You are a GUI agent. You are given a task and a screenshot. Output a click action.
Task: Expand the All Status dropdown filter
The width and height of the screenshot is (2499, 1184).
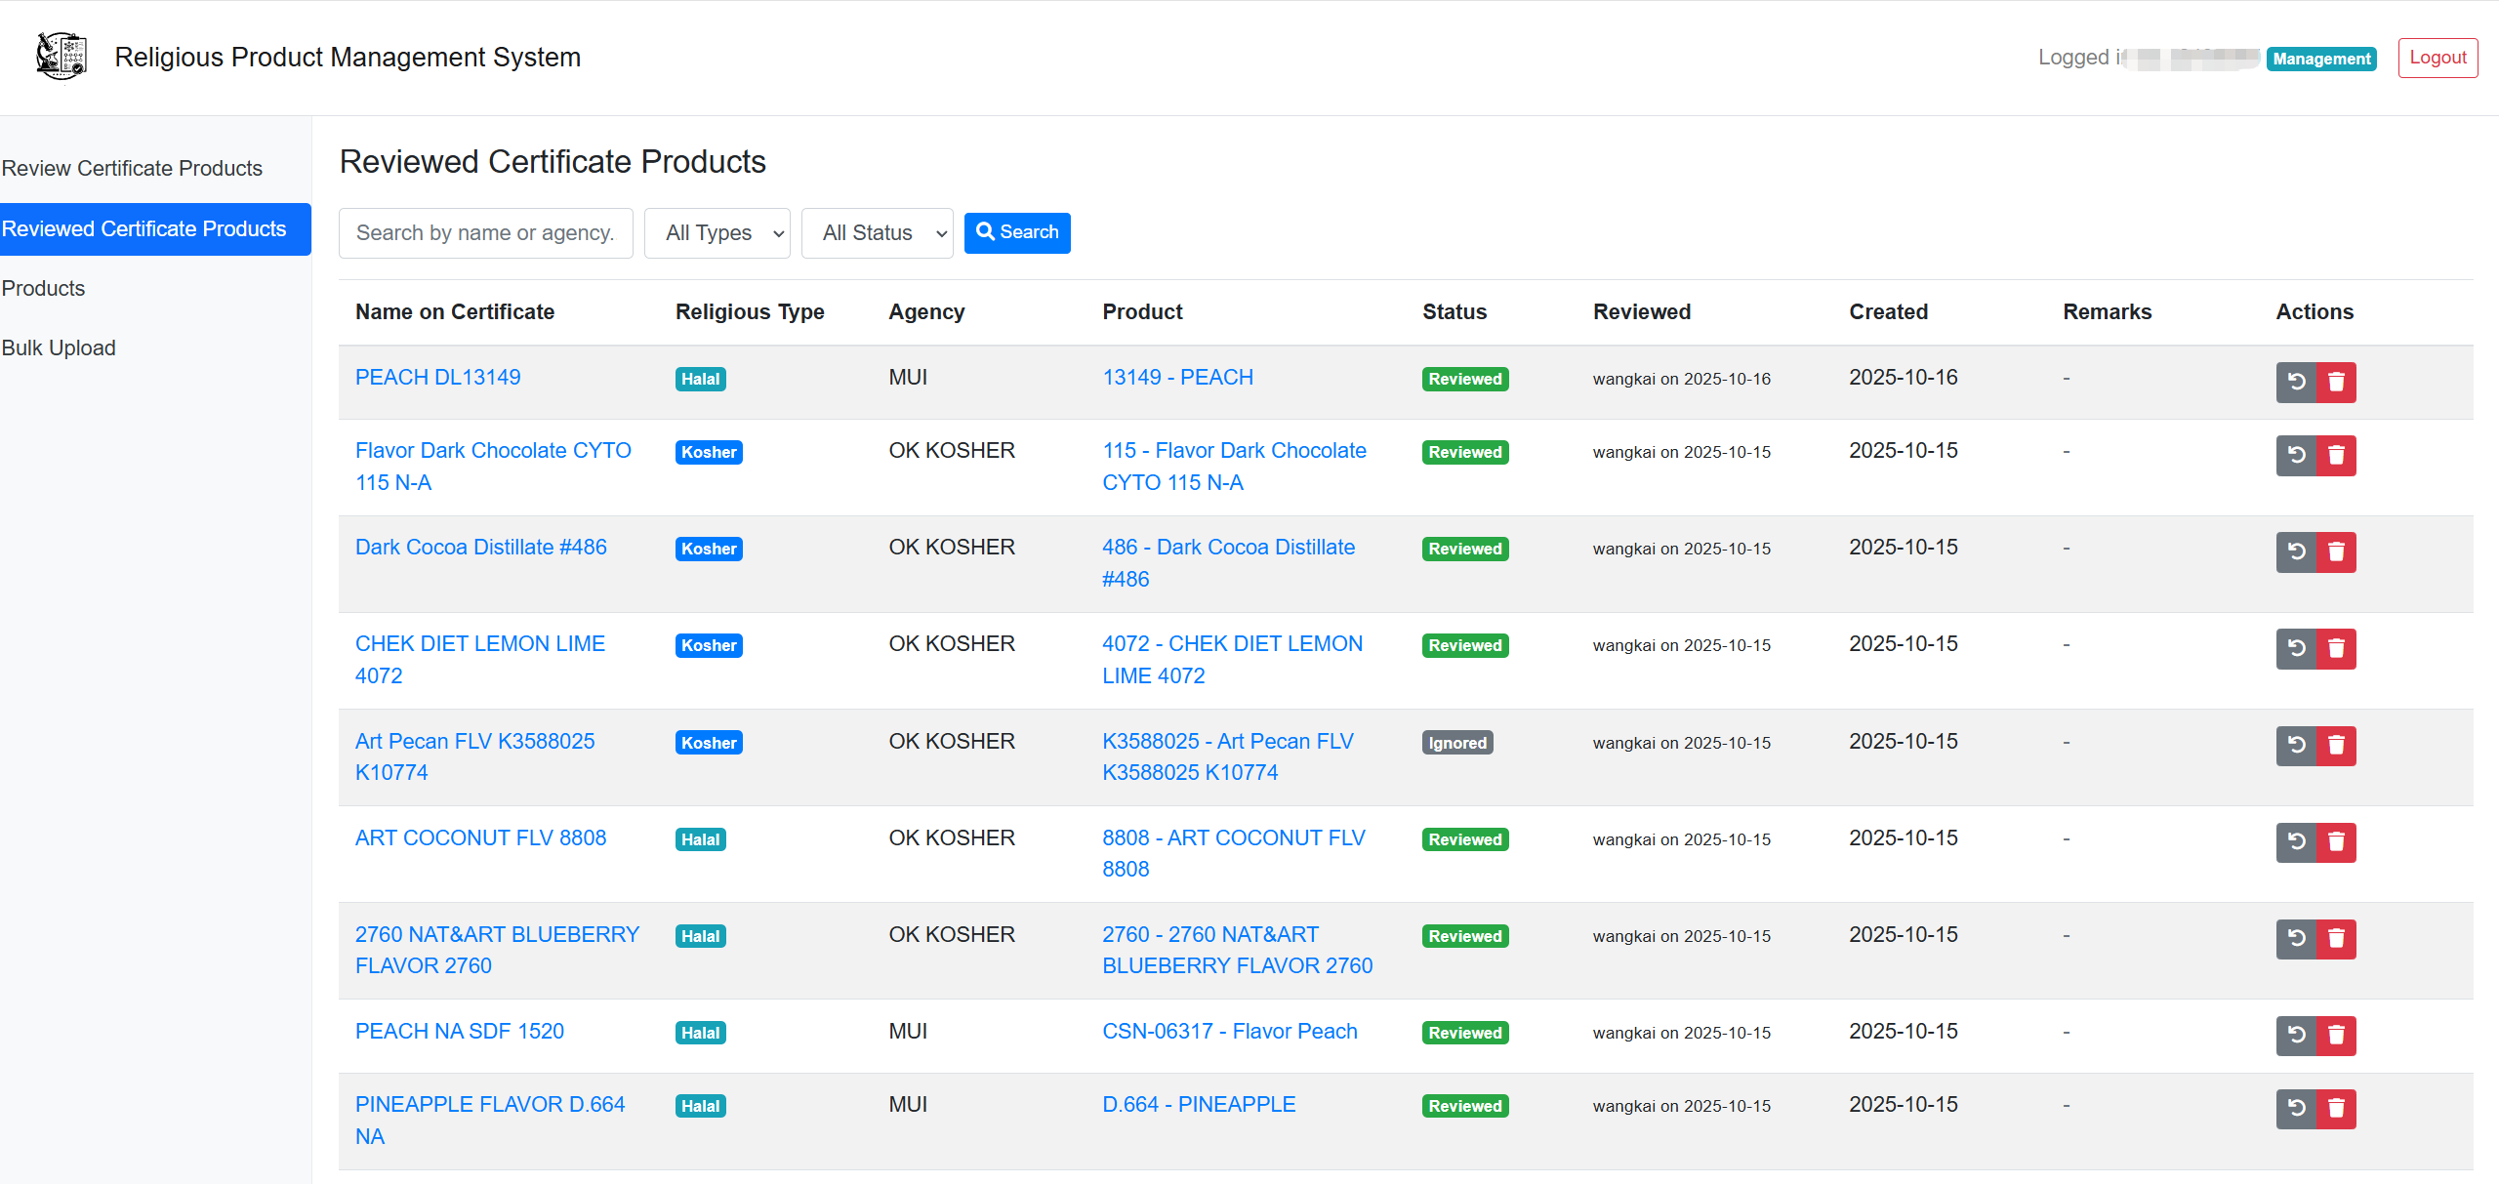(x=877, y=232)
